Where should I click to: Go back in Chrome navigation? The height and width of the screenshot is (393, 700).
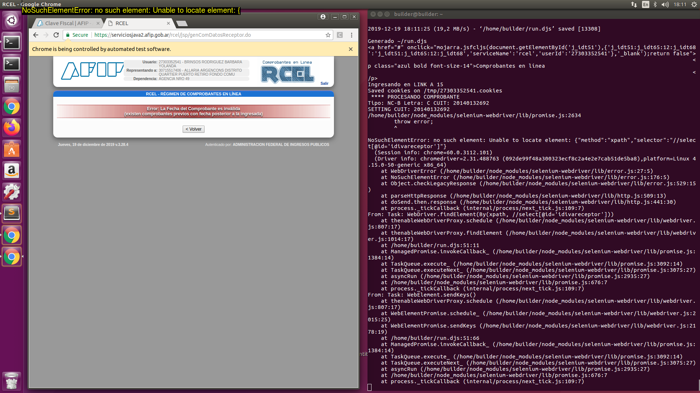point(35,35)
